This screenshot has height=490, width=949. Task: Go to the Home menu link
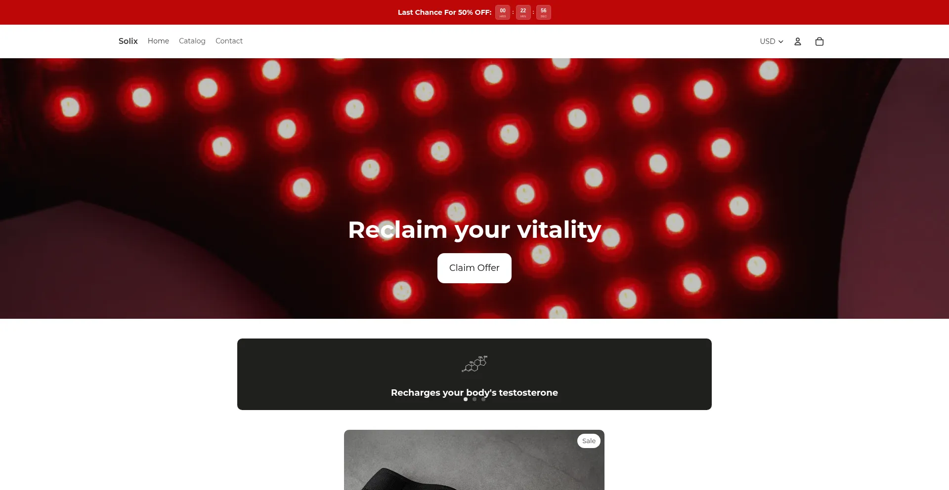point(158,41)
